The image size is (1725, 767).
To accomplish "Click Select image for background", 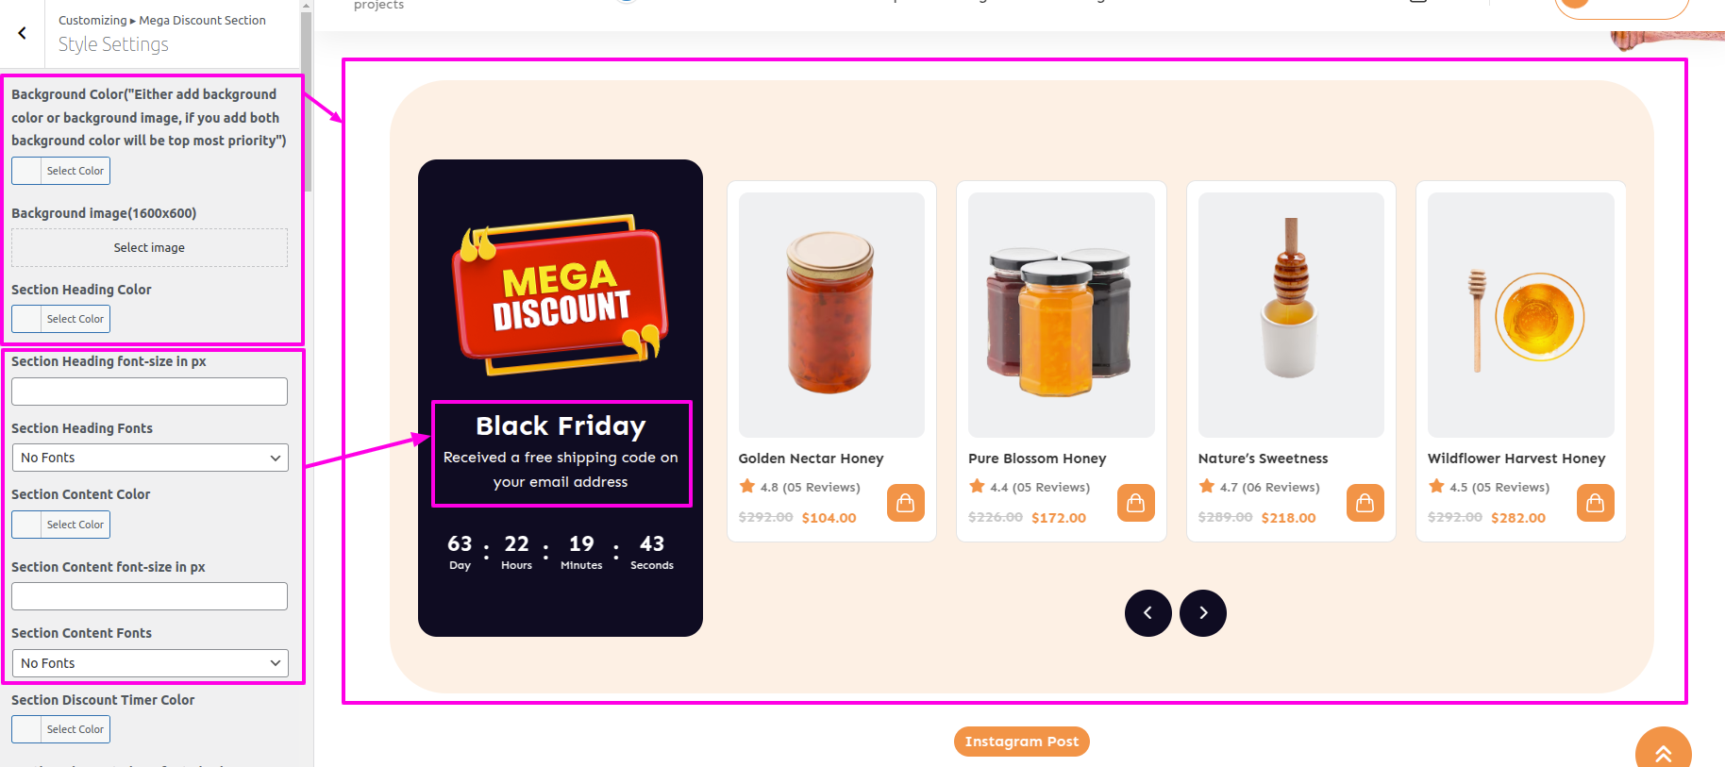I will [x=149, y=247].
